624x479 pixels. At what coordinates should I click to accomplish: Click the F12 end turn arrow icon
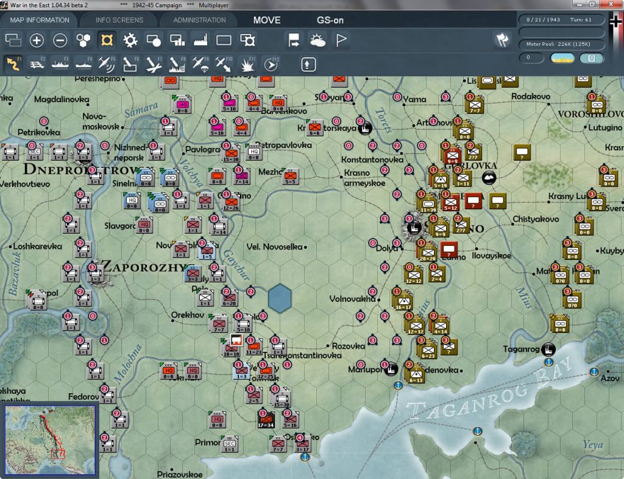[x=271, y=64]
